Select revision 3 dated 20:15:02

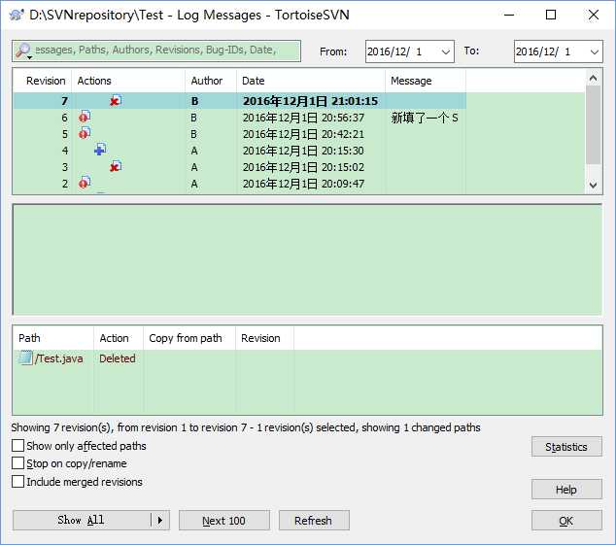point(240,167)
